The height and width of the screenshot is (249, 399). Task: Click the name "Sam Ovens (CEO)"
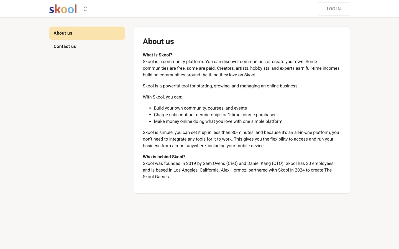(x=220, y=164)
